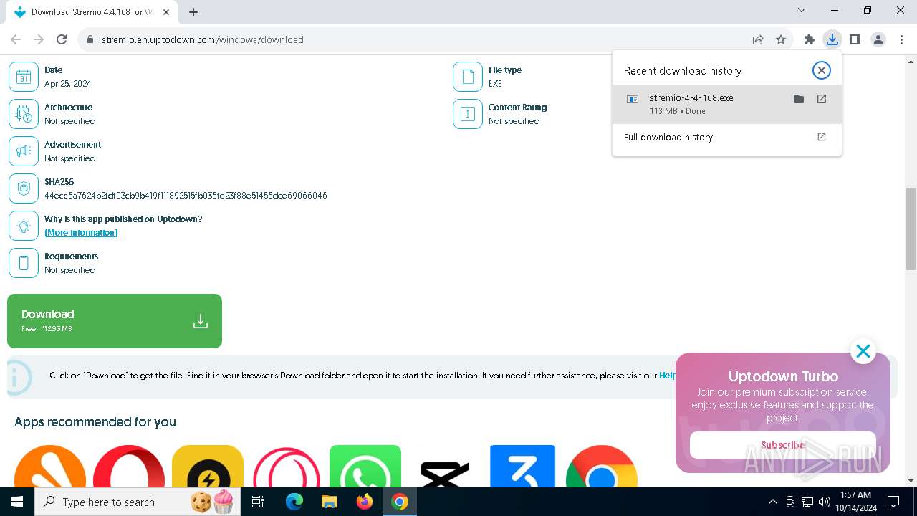
Task: Click the share page icon in address bar
Action: coord(758,39)
